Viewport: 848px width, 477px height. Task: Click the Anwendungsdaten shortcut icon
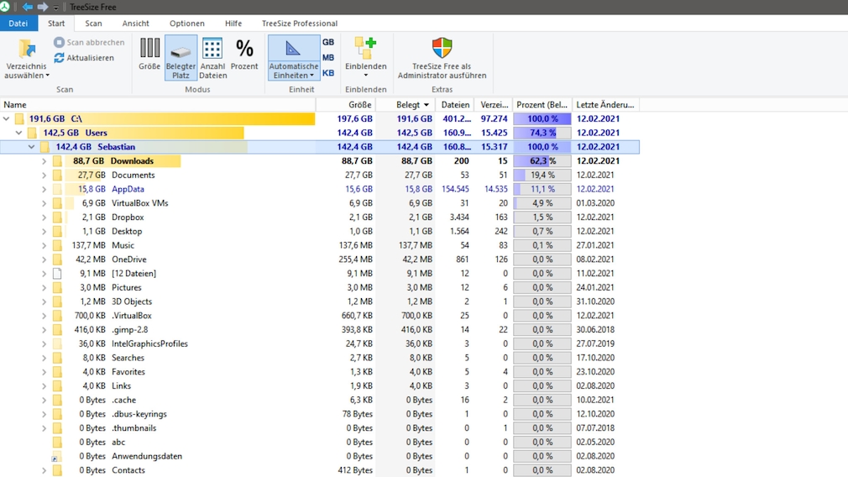tap(57, 457)
